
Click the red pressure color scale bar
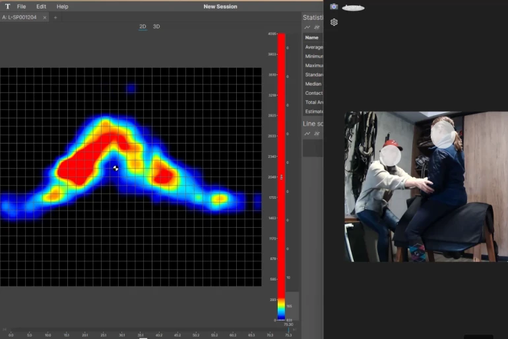(281, 165)
